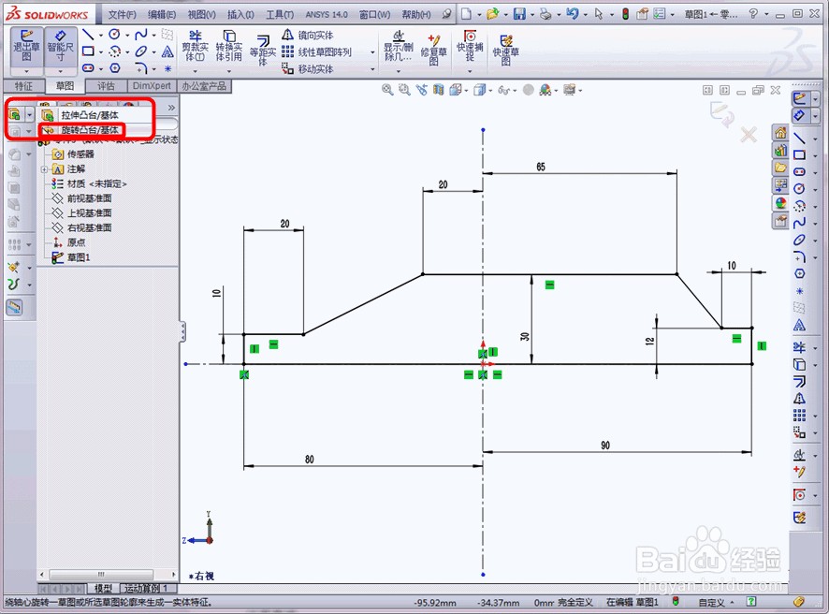The image size is (829, 614).
Task: Select the 80 dimension in the sketch
Action: point(310,459)
